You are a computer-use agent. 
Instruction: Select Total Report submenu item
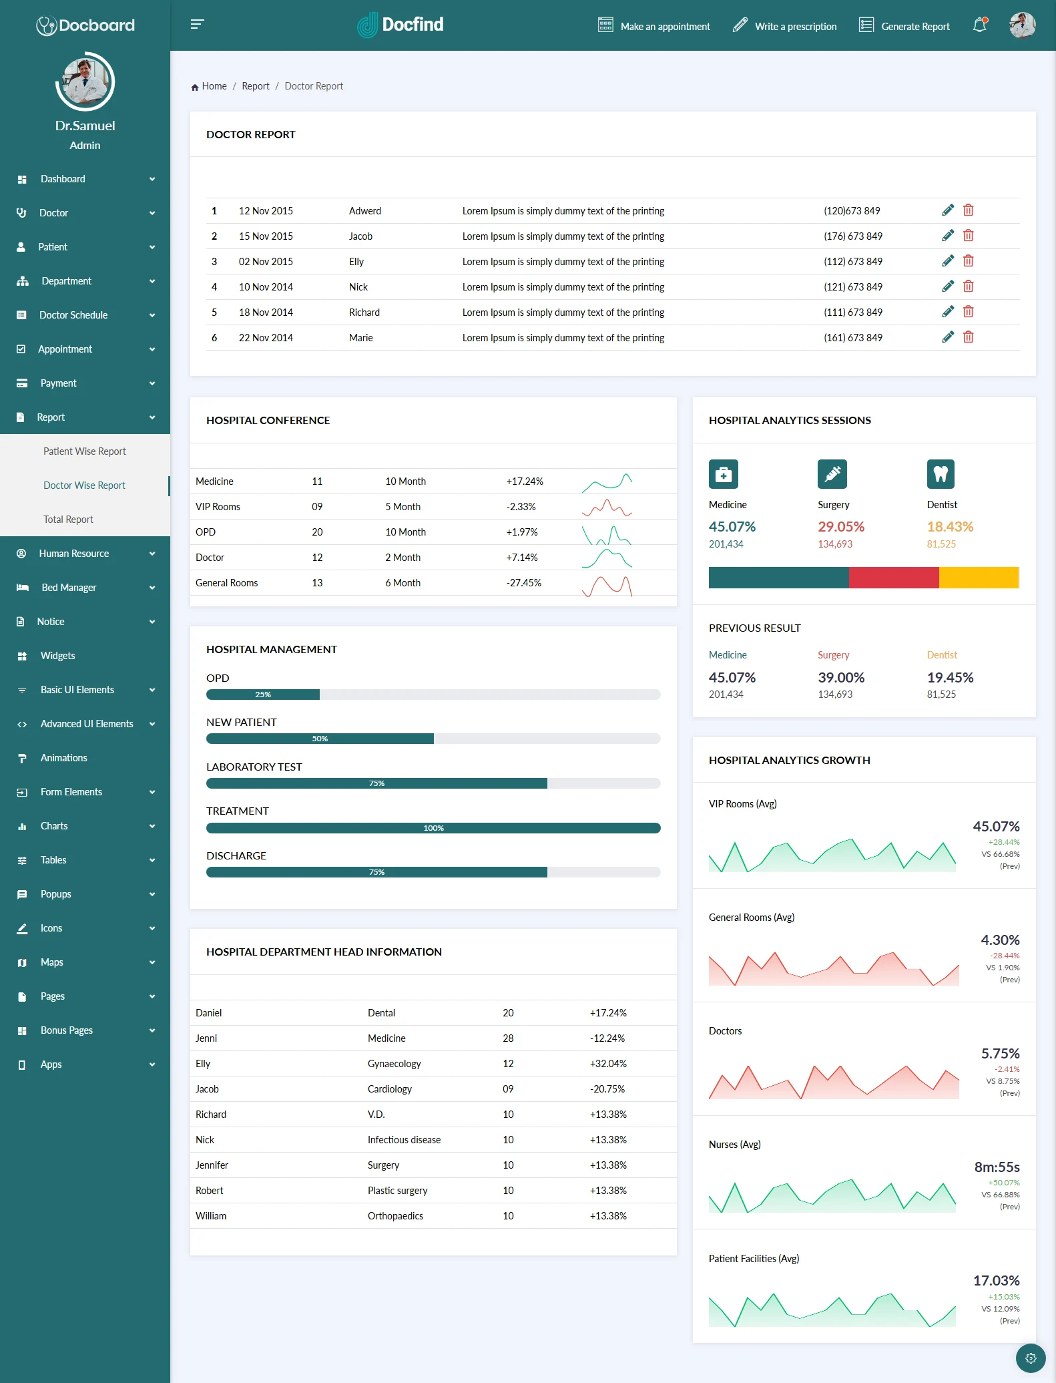[68, 520]
